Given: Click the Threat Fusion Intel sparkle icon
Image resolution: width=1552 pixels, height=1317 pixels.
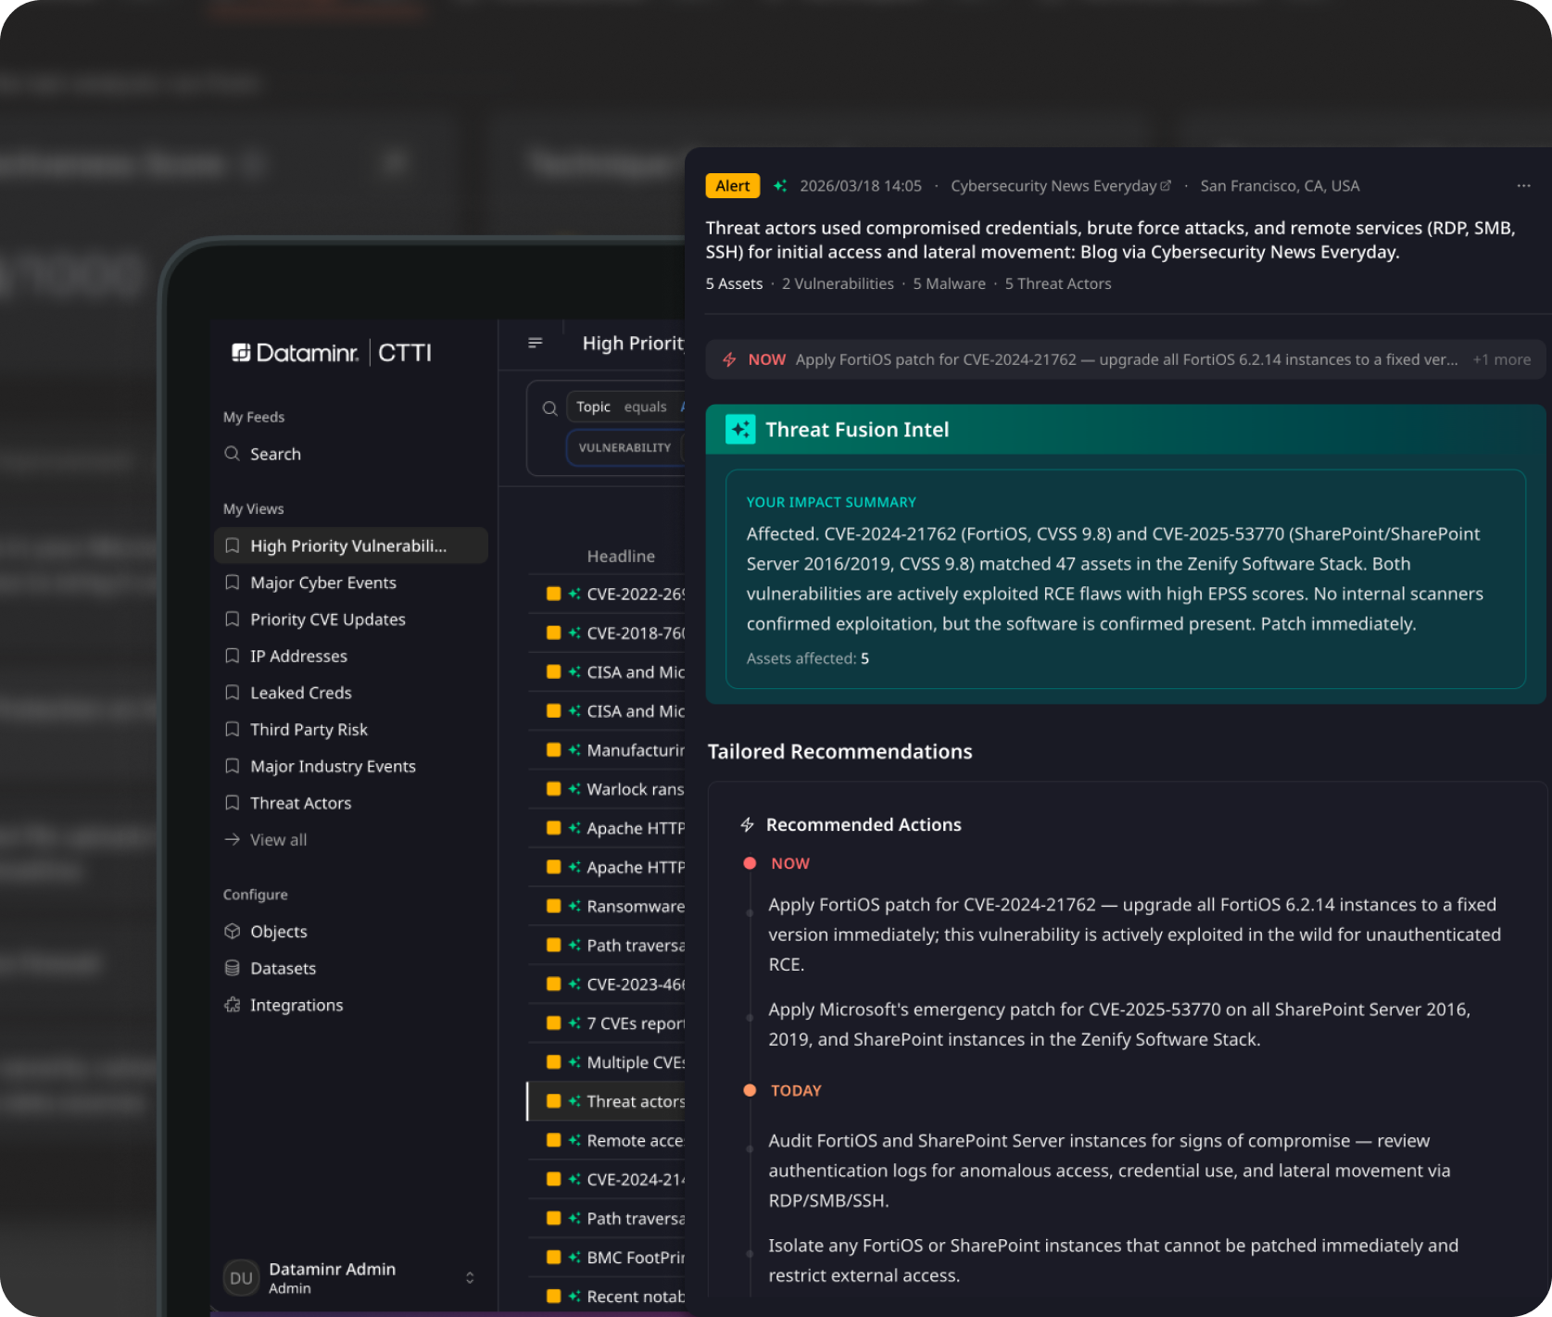Looking at the screenshot, I should point(740,430).
